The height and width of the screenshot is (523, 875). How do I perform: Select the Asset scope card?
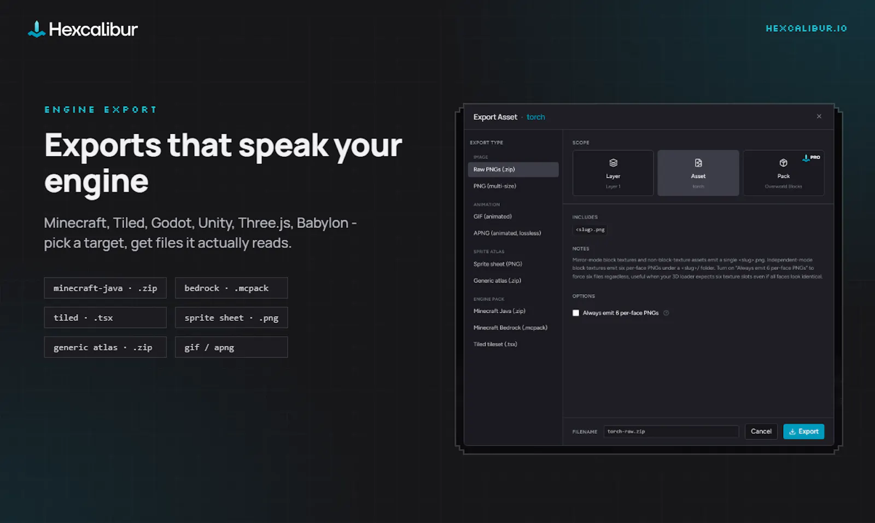(x=698, y=173)
